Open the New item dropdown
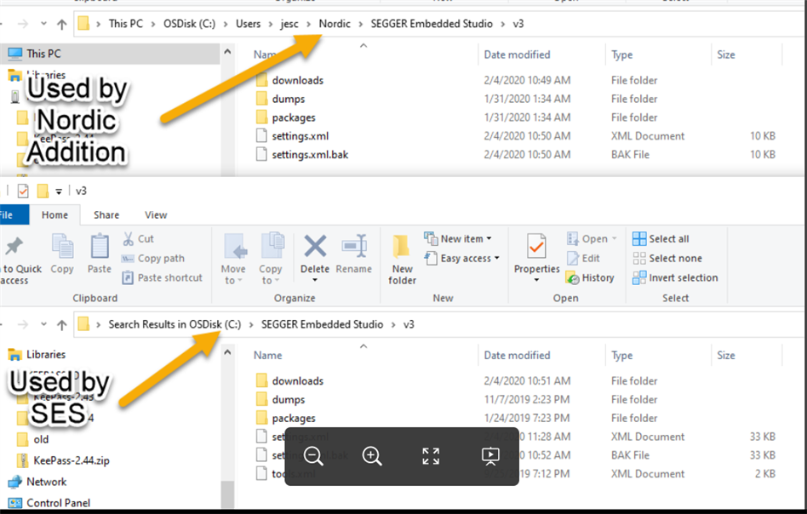This screenshot has height=514, width=807. [457, 239]
